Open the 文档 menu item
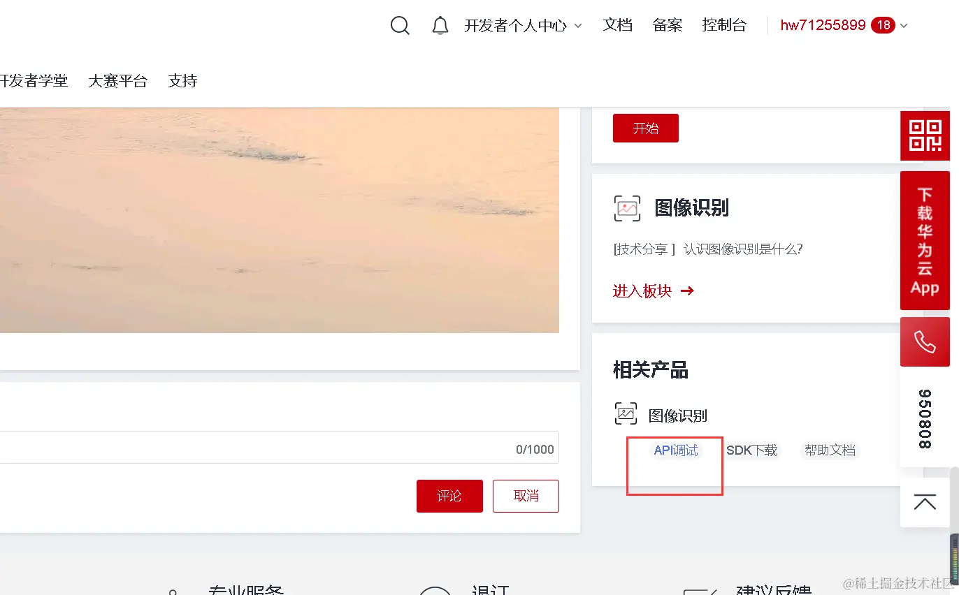This screenshot has width=959, height=595. [618, 25]
